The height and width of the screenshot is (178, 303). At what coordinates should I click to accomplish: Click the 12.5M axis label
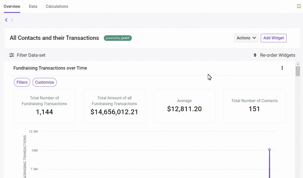click(x=33, y=132)
